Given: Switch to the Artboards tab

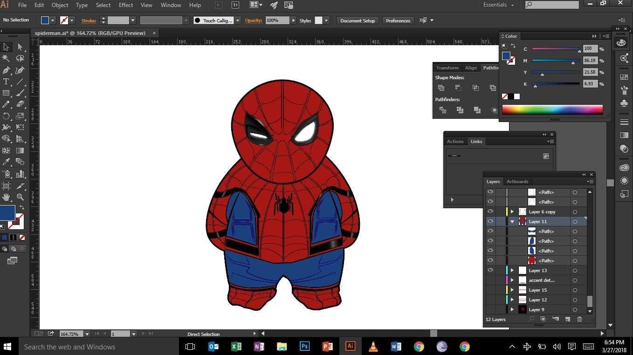Looking at the screenshot, I should 517,181.
